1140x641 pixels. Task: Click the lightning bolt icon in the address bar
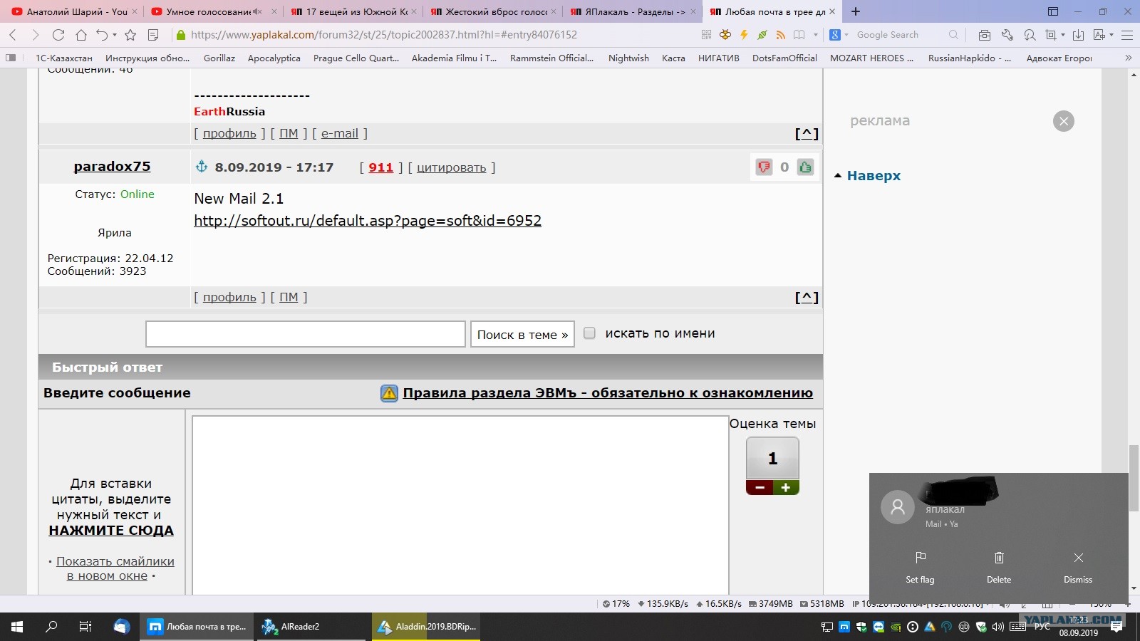pyautogui.click(x=744, y=34)
